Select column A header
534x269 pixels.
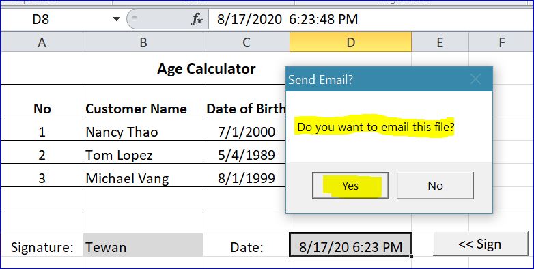coord(42,42)
